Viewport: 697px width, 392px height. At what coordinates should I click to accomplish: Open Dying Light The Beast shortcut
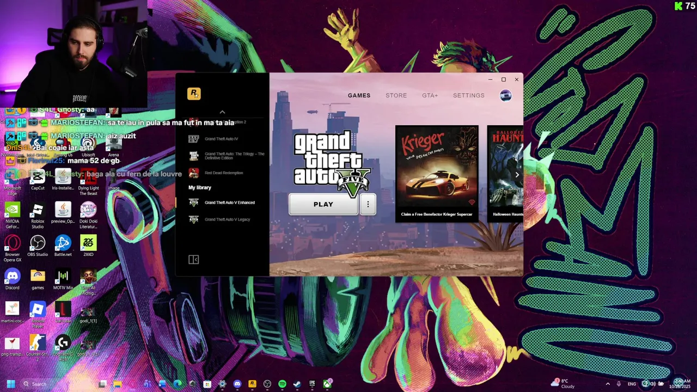click(88, 182)
